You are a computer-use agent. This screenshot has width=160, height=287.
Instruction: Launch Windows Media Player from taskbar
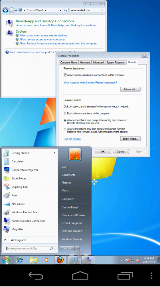tap(47, 260)
